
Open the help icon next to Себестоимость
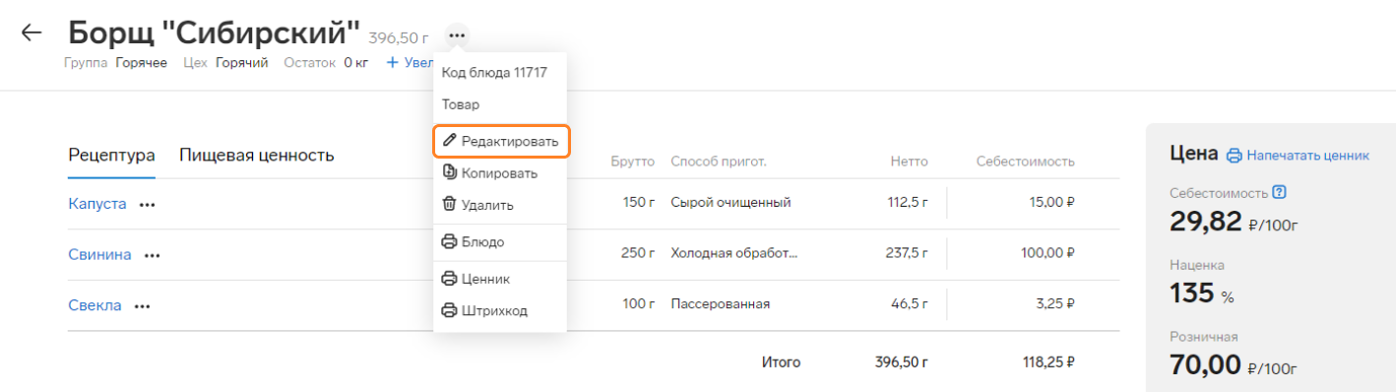pos(1279,192)
